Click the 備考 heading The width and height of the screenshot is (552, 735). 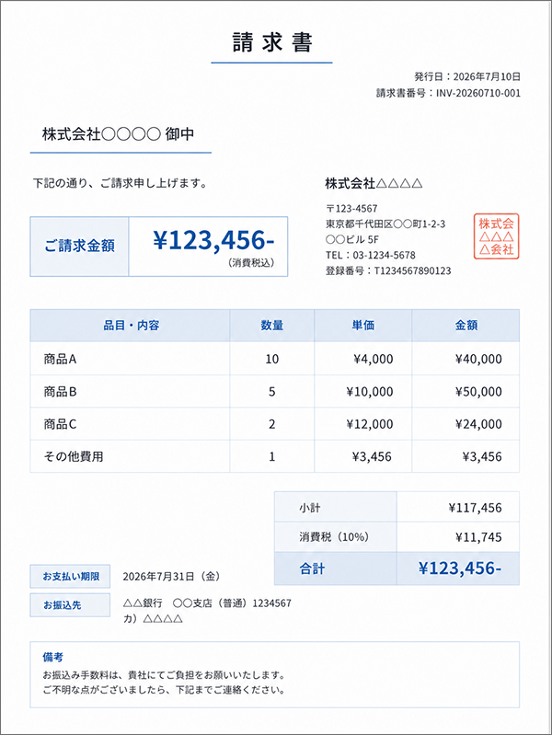53,657
